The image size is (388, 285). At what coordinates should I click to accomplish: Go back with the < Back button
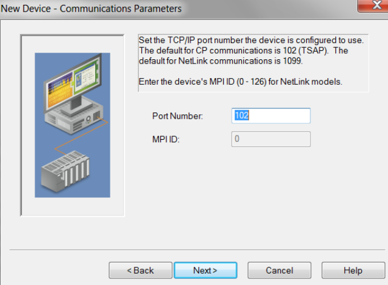click(x=140, y=270)
